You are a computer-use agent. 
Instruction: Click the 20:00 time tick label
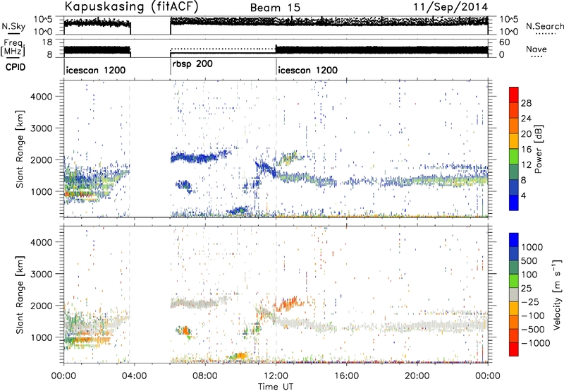417,376
